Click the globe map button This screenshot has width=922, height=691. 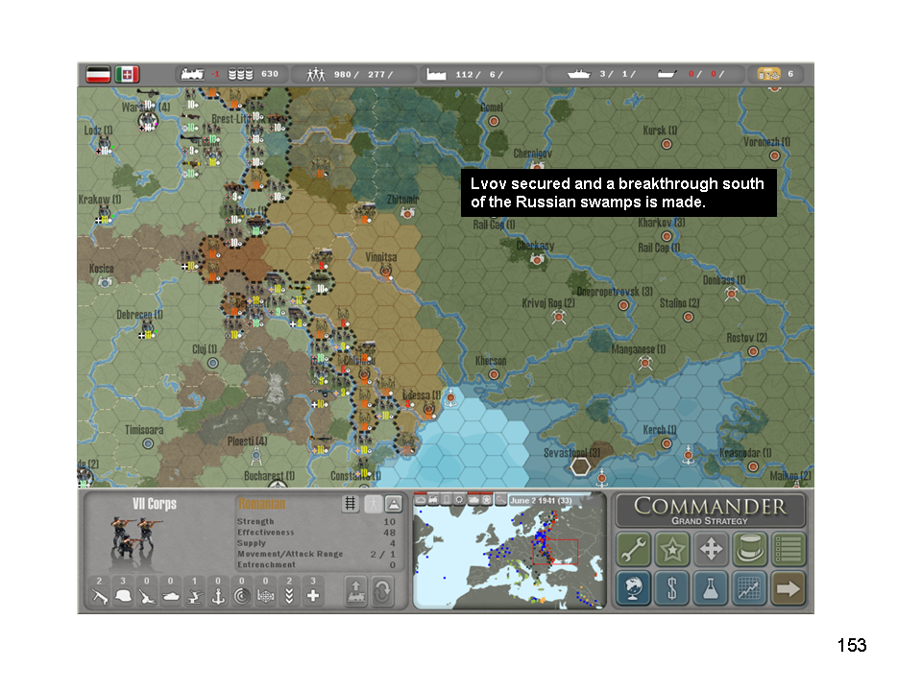coord(633,588)
